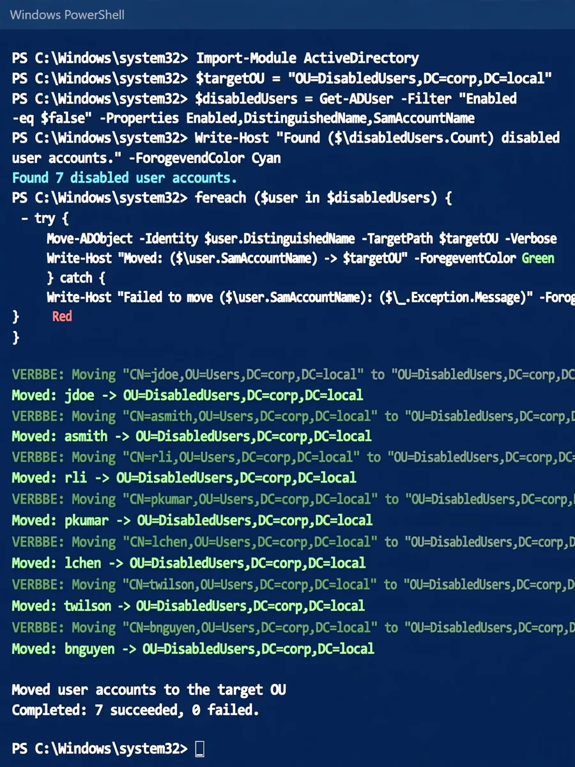The height and width of the screenshot is (767, 575).
Task: Click the $targetOU assignment line
Action: coord(282,79)
